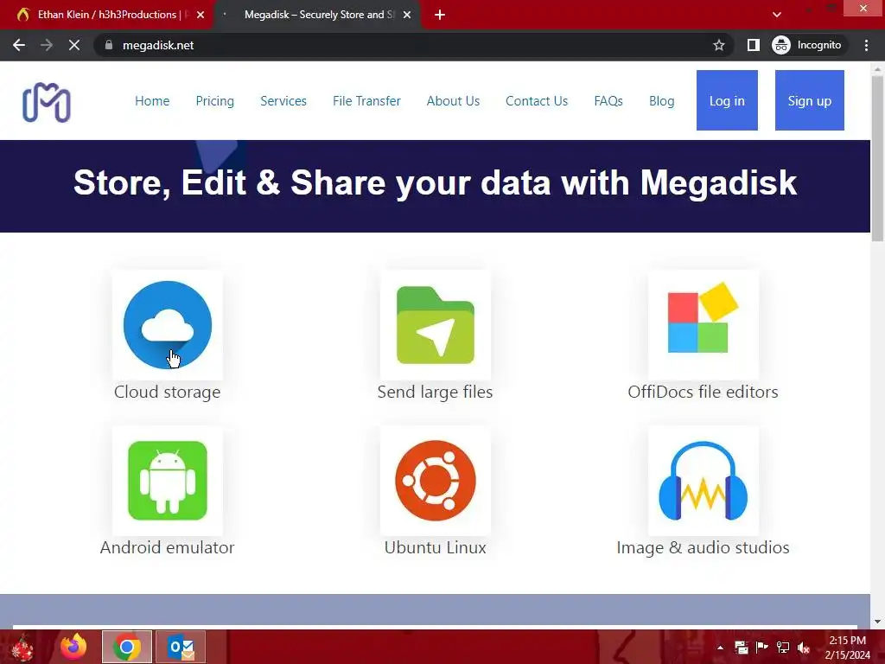Launch the Ubuntu Linux icon
The image size is (885, 664).
click(436, 481)
